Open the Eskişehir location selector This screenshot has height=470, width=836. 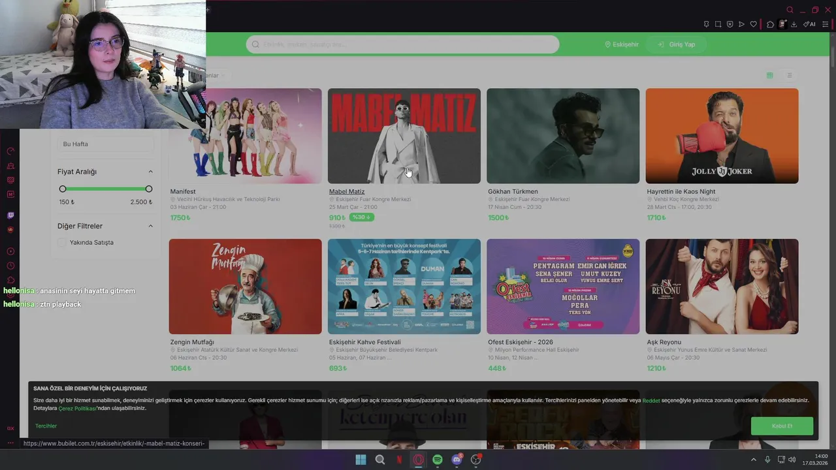click(x=621, y=44)
